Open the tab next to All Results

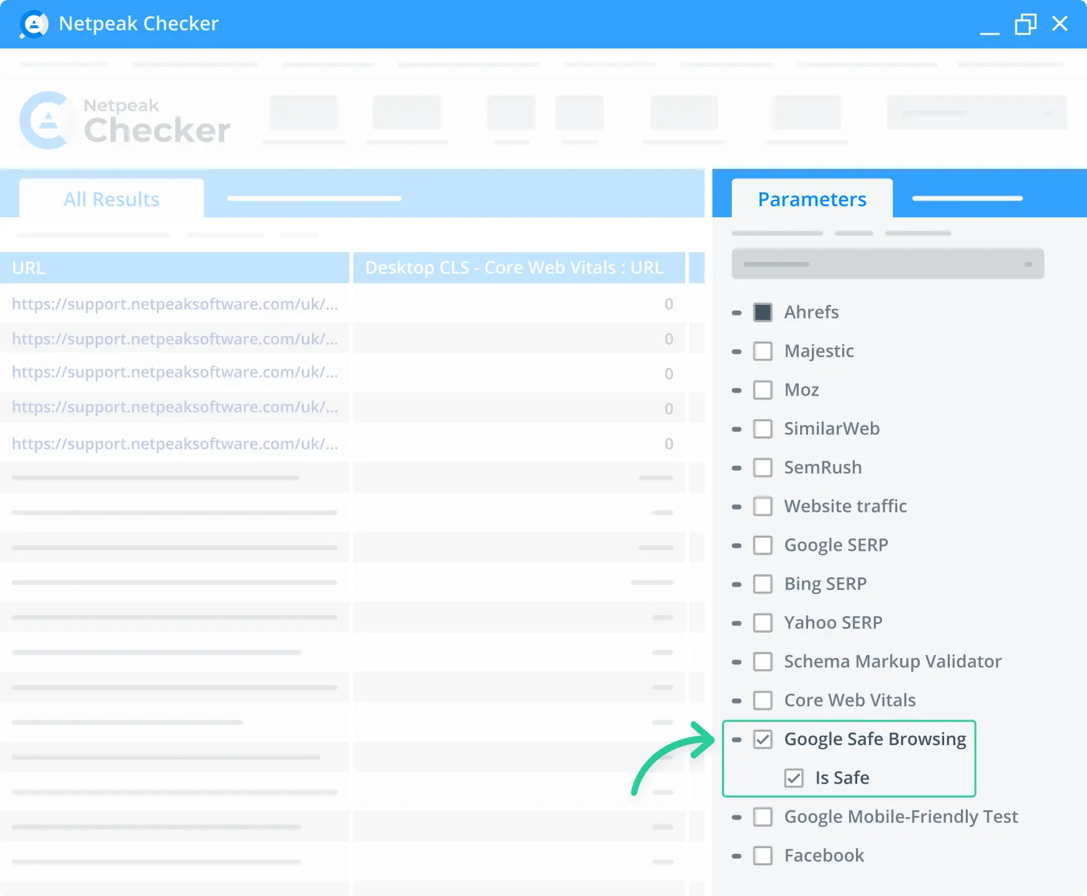(x=314, y=198)
